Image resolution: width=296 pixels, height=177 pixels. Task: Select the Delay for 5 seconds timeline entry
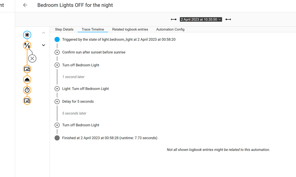[x=78, y=101]
